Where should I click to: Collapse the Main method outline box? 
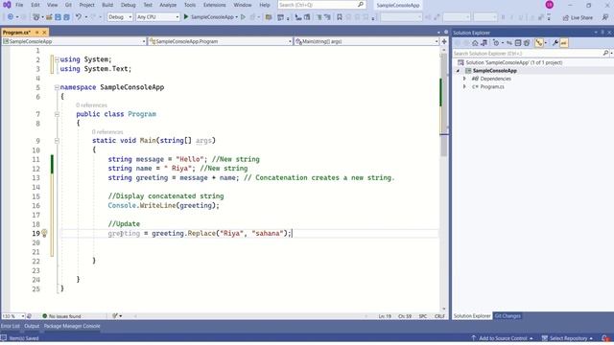(57, 141)
